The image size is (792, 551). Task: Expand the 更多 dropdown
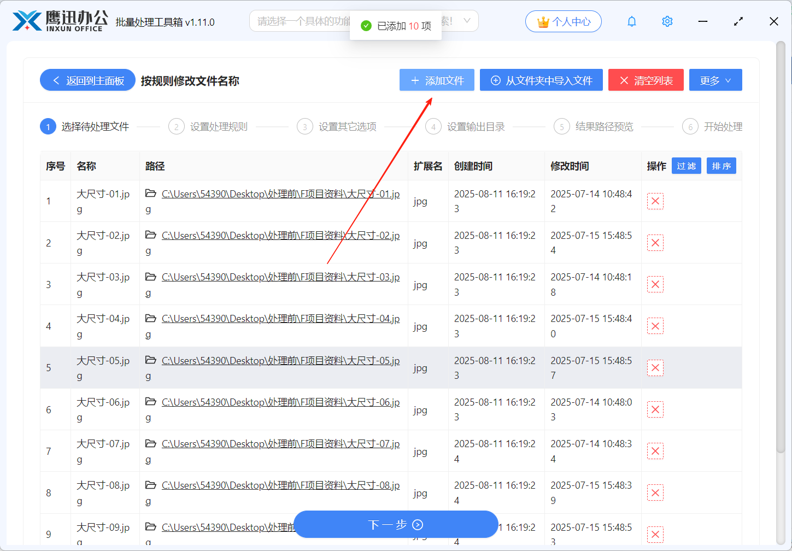tap(715, 80)
